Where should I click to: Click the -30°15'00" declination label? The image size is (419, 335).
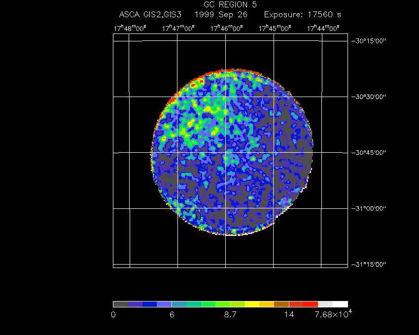[x=369, y=41]
